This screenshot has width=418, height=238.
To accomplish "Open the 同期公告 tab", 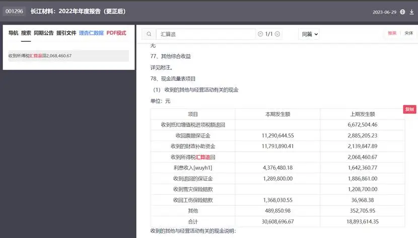I will coord(44,33).
